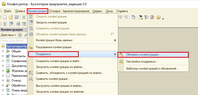198x95 pixels.
Task: Choose Обновить конфигурацию базы данных entry
Action: click(73, 34)
